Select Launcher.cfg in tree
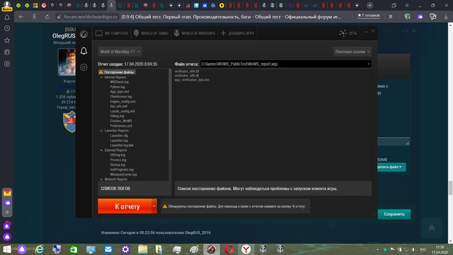Image resolution: width=453 pixels, height=255 pixels. 119,135
